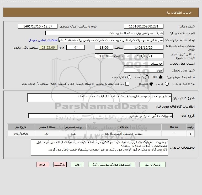Click the response deadline time 13:00 field
Viewport: 202px width, 195px height.
[x=104, y=48]
